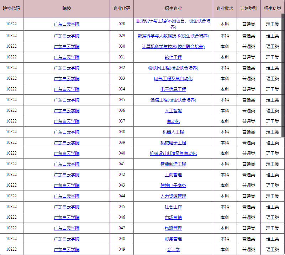This screenshot has width=285, height=255.
Task: Click the 智能制造工程 major link
Action: point(173,164)
